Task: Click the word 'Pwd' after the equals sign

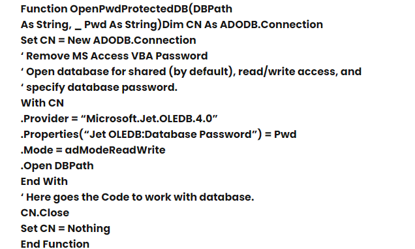Action: (285, 135)
